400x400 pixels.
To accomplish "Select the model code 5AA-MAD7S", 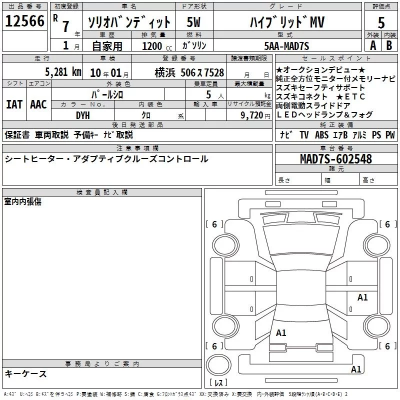I will 286,46.
